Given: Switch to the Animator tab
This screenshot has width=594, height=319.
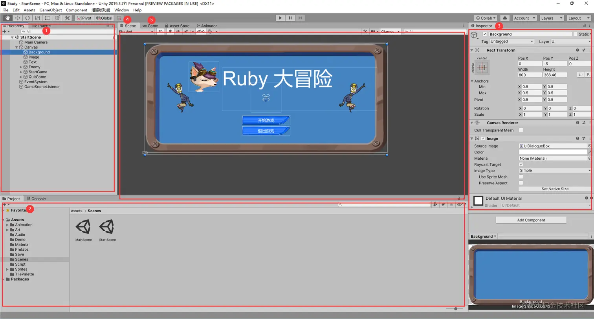Looking at the screenshot, I should click(207, 26).
